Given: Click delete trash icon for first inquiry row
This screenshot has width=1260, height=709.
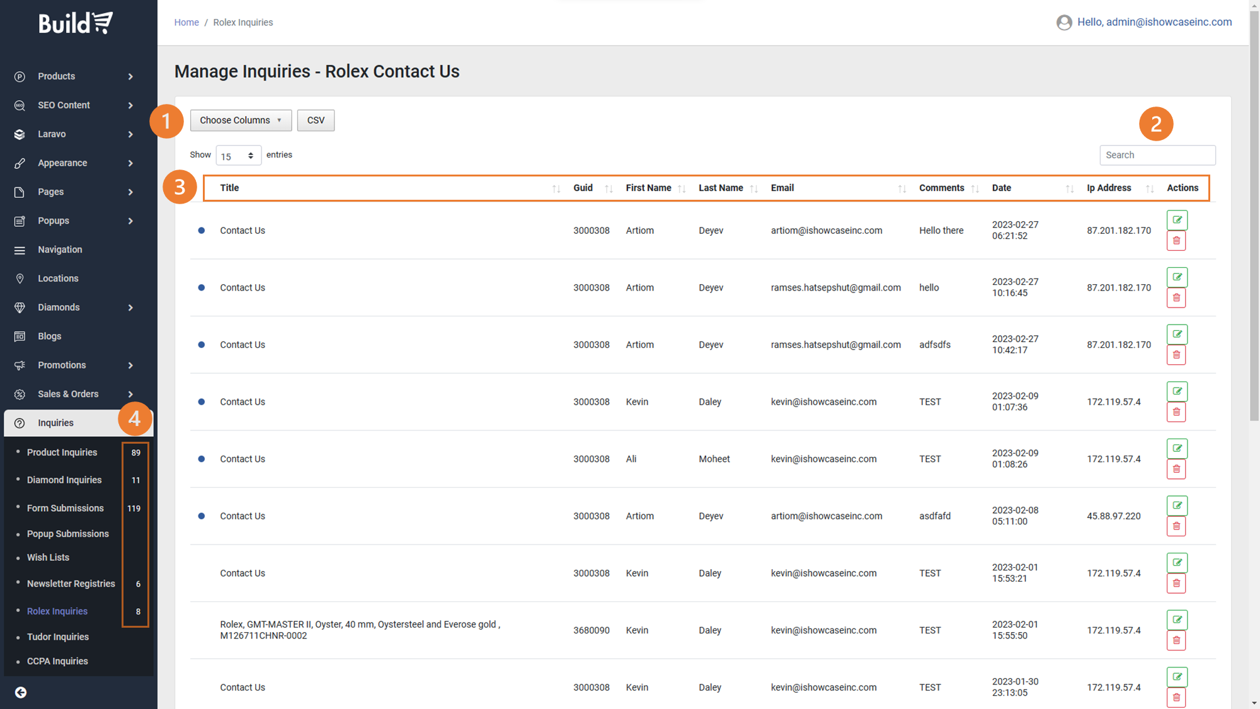Looking at the screenshot, I should pos(1176,241).
